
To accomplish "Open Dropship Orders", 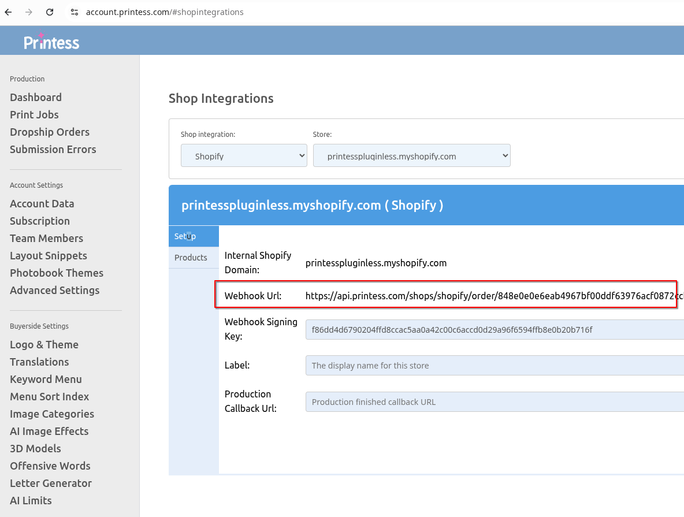I will click(50, 132).
